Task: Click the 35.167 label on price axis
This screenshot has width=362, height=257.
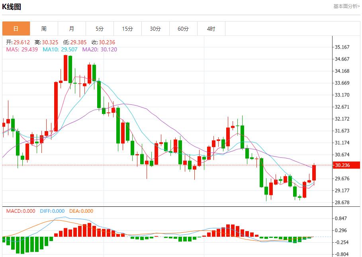Action: pyautogui.click(x=342, y=47)
